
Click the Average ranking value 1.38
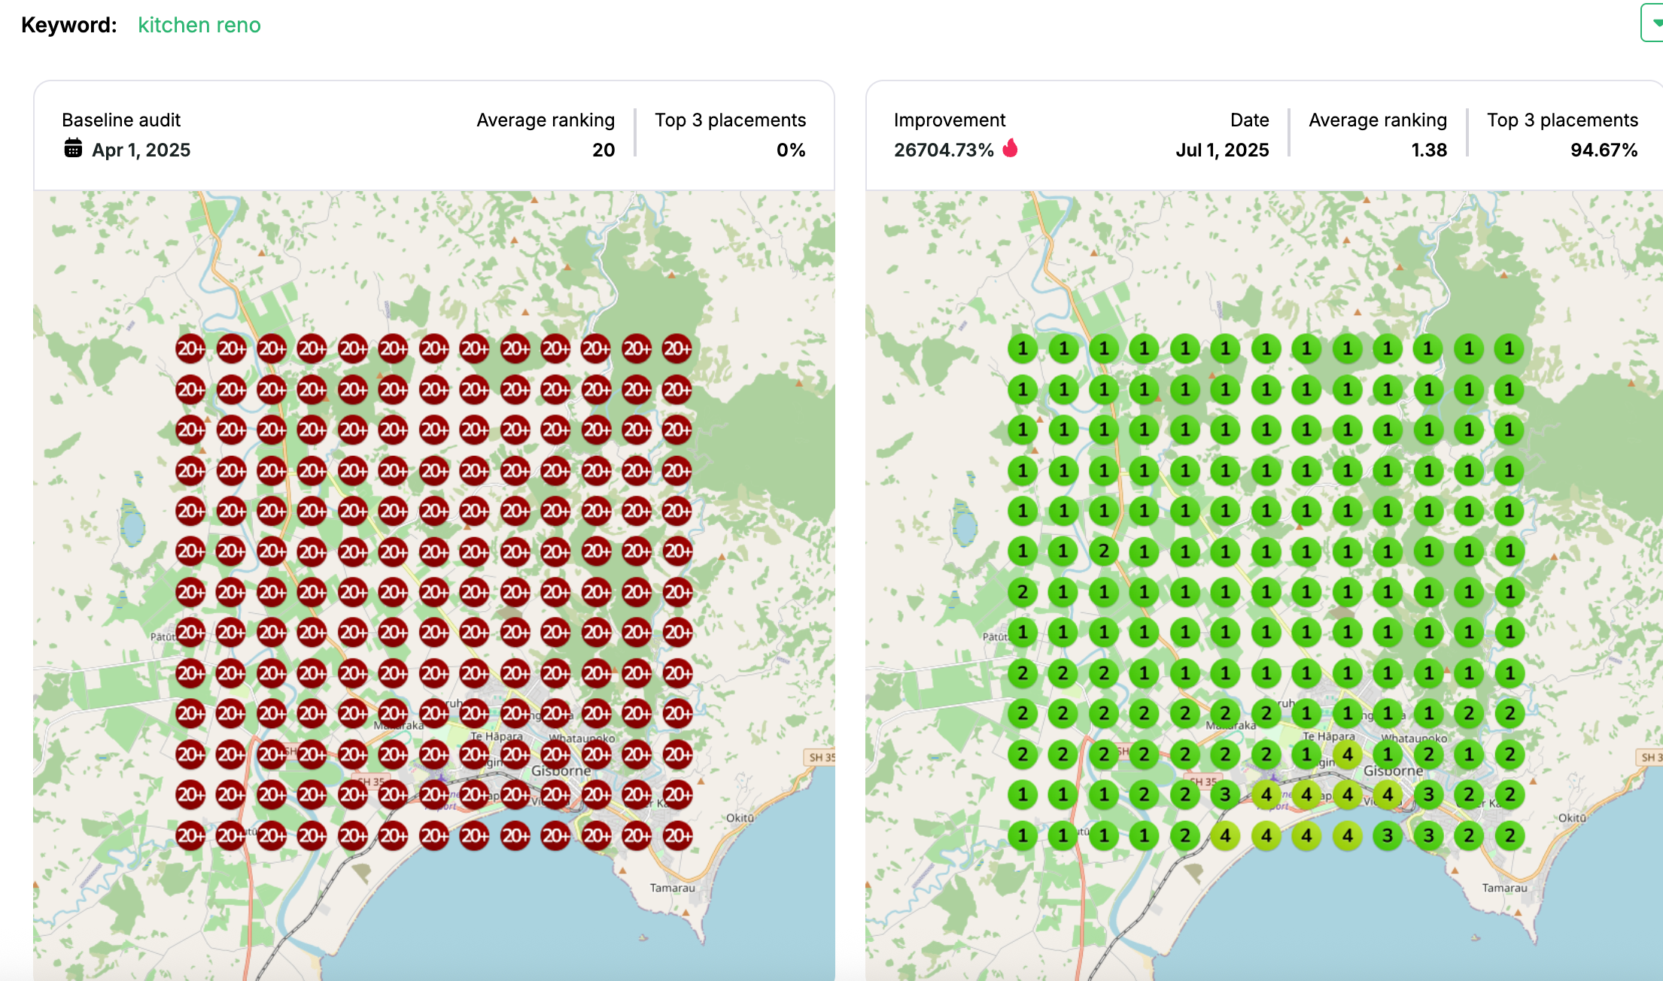[1429, 150]
